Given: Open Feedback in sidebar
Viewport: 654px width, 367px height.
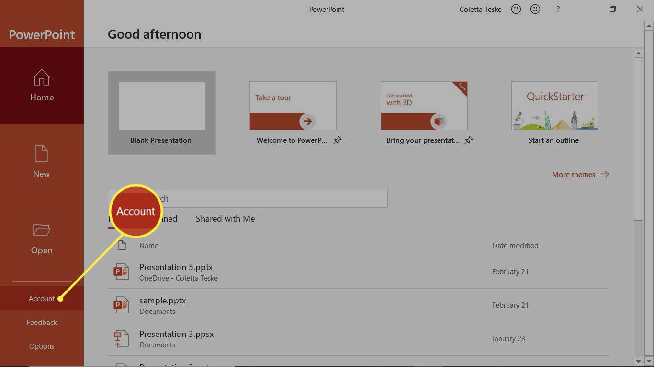Looking at the screenshot, I should (42, 322).
